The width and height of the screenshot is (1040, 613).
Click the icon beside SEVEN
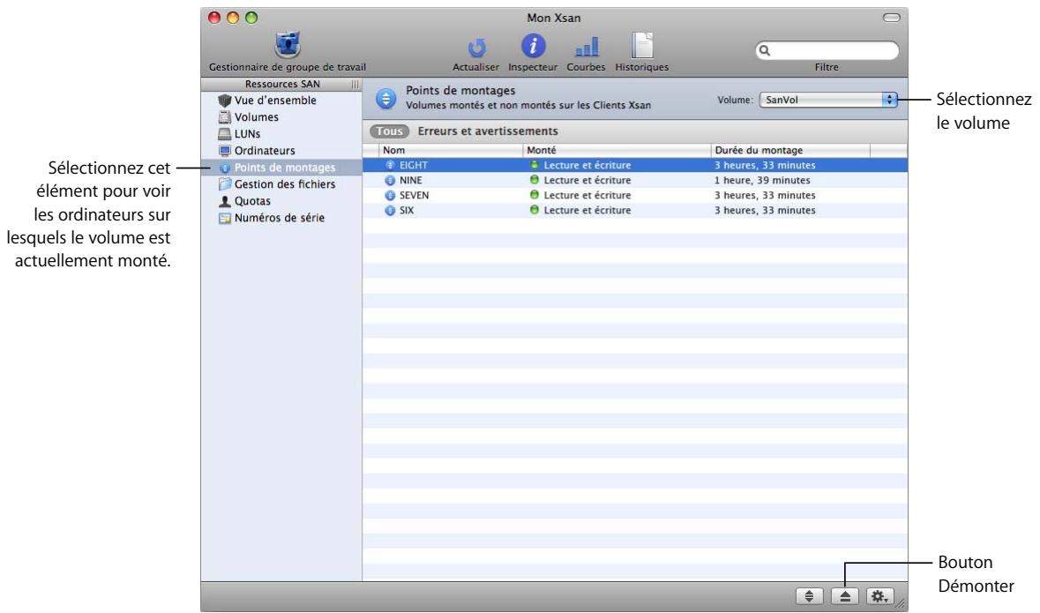390,195
